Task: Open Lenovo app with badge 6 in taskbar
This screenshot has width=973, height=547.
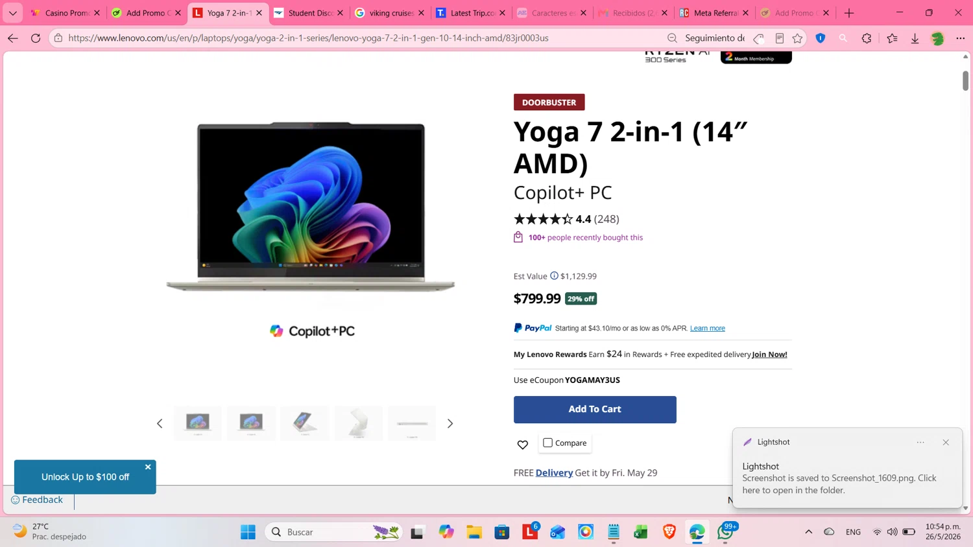Action: 530,532
